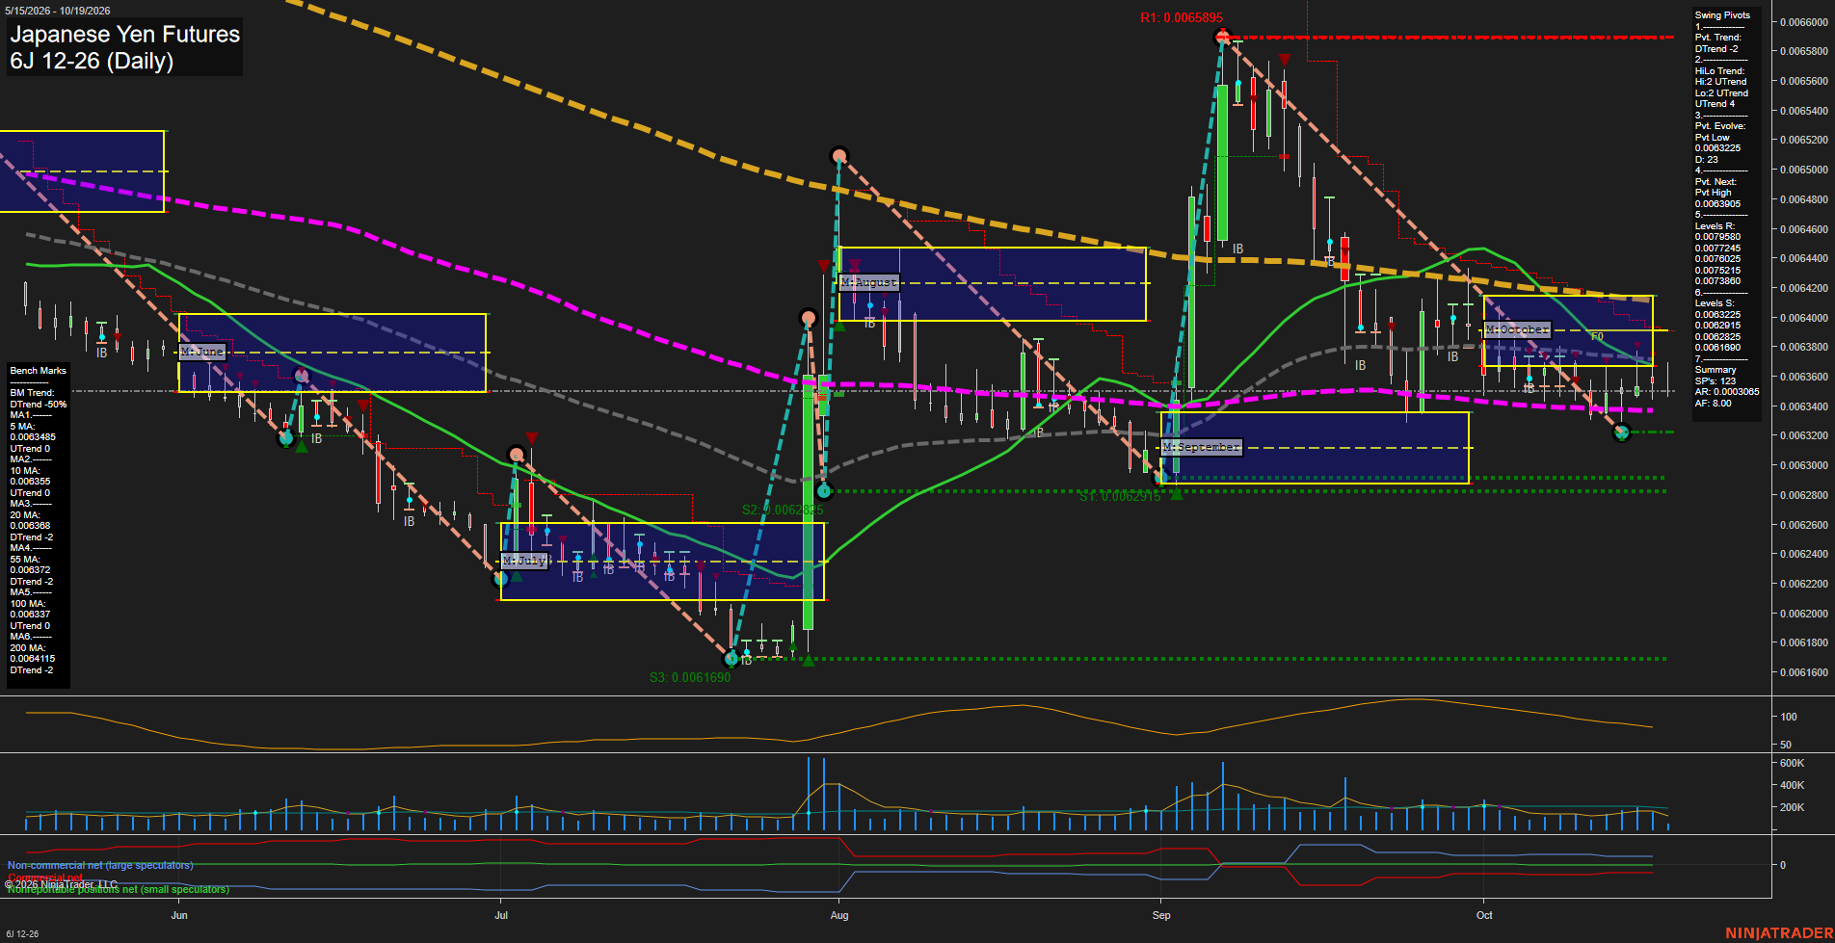
Task: Select the 5/15/2026 - 10/19/2026 date range
Action: click(58, 11)
